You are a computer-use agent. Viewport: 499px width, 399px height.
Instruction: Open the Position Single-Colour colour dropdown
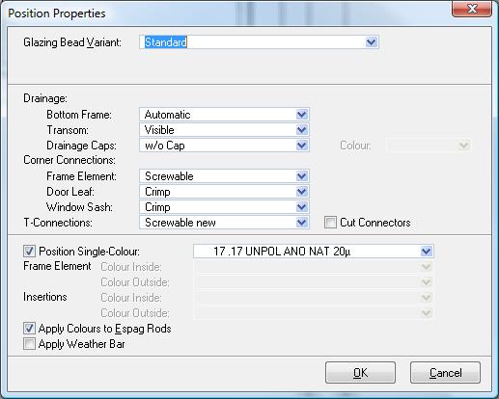tap(427, 252)
